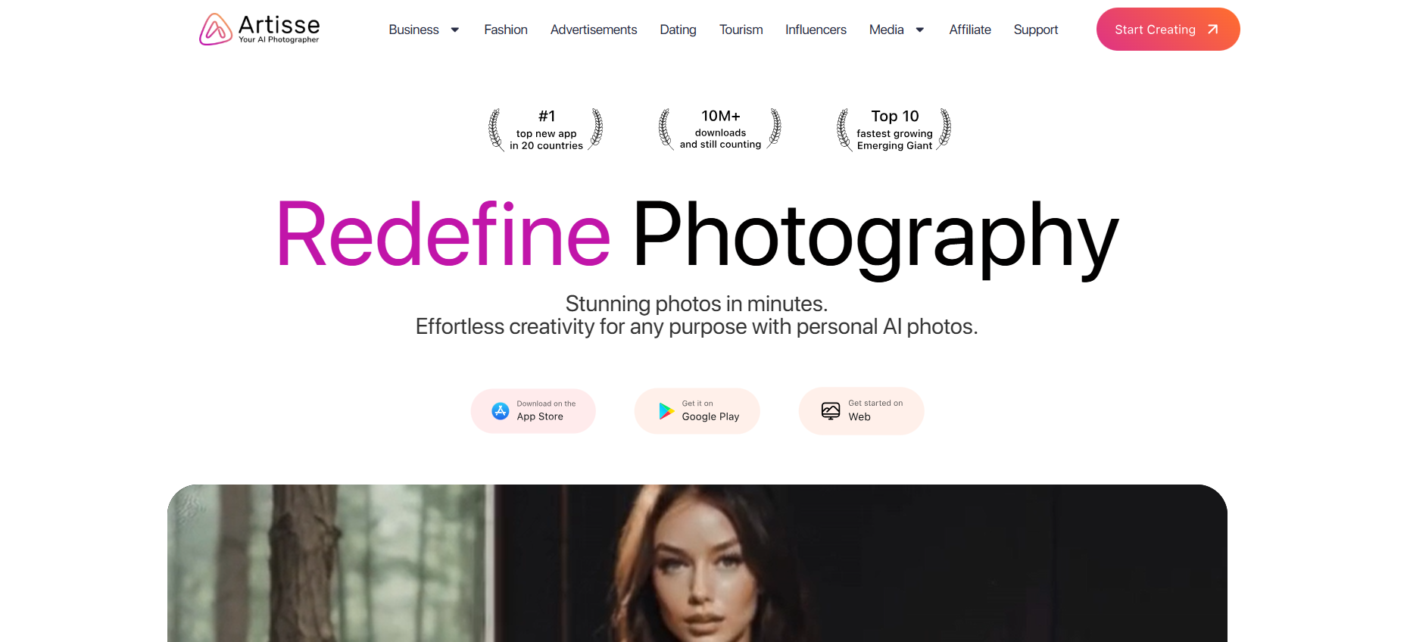The image size is (1410, 642).
Task: Click the 10M+ downloads laurel badge
Action: (x=720, y=129)
